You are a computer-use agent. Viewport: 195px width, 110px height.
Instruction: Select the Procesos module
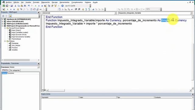point(15,48)
